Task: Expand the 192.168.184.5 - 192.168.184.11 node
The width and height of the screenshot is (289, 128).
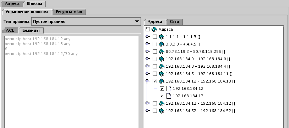Action: click(x=148, y=74)
